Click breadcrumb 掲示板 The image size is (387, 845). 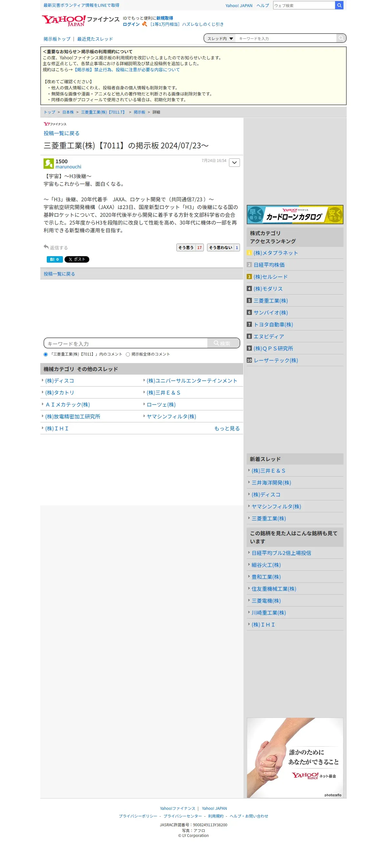pos(139,112)
